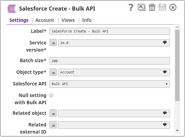
Task: Open the help question mark icon
Action: click(131, 8)
